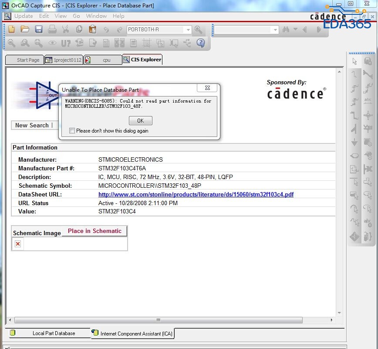378x349 pixels.
Task: Click the Undo arrow icon
Action: pos(106,30)
